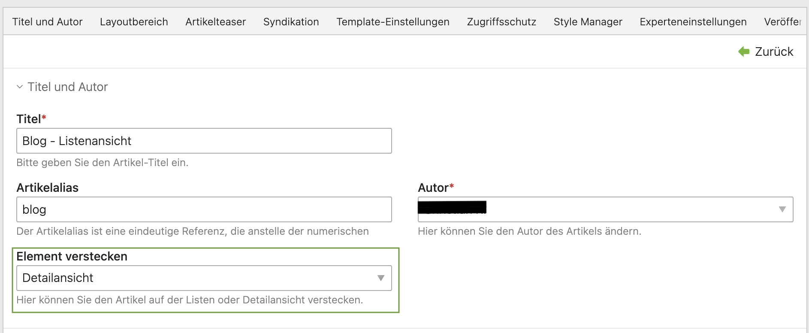
Task: Click the Element verstecken field label
Action: 72,256
